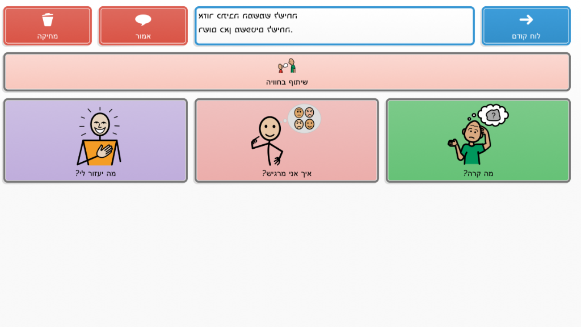Screen dimensions: 581x327
Task: Choose the איך אני מרגיש? caption
Action: point(287,173)
